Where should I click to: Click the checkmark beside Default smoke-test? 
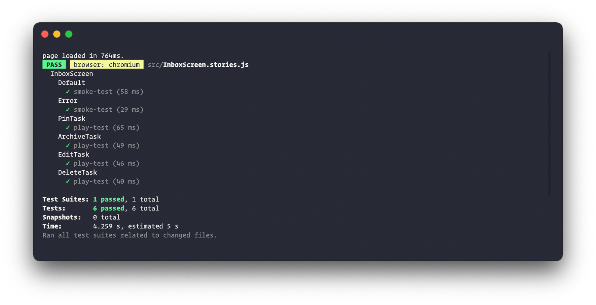coord(68,92)
